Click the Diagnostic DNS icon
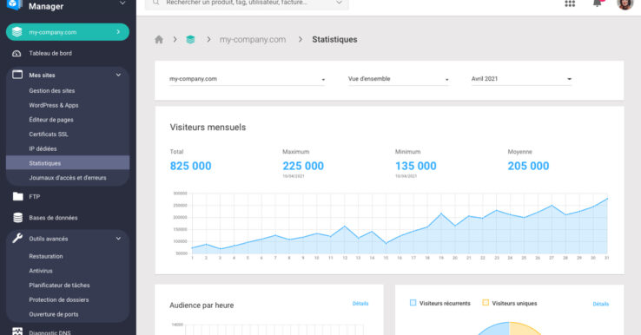Screen dimensions: 641x335 tap(17, 332)
